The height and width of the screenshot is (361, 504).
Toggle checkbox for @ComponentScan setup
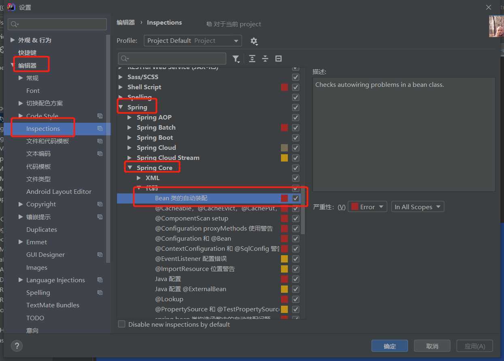296,218
